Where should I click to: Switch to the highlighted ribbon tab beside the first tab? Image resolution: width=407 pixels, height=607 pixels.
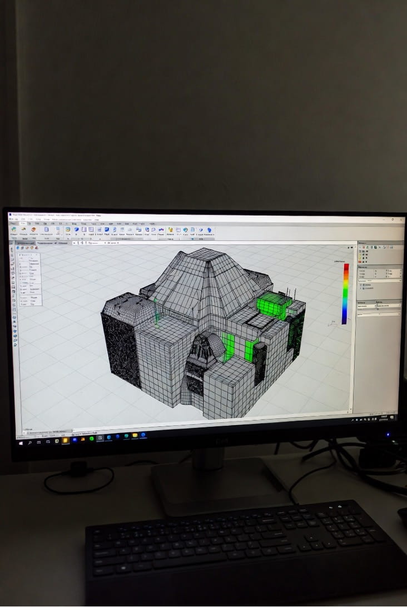22,223
